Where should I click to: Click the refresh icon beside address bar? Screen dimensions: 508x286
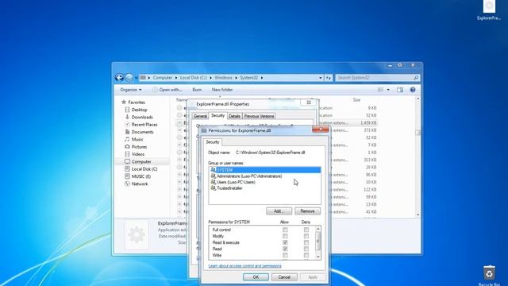329,78
